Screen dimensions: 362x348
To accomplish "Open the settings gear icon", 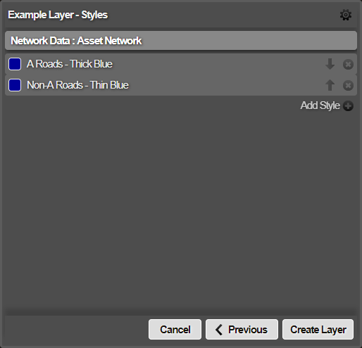I will [346, 15].
